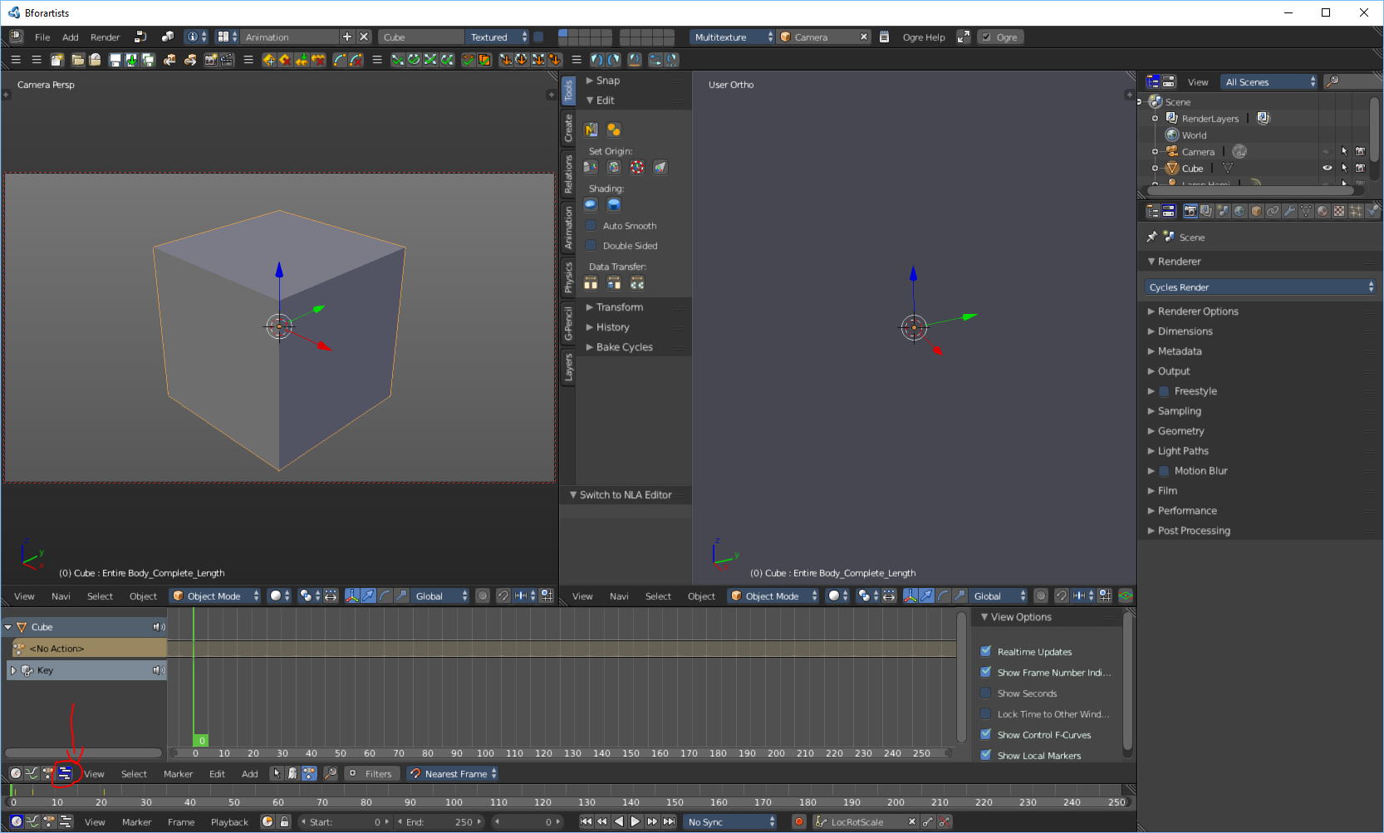Click the Smooth shading icon in the Edit panel

pos(591,205)
